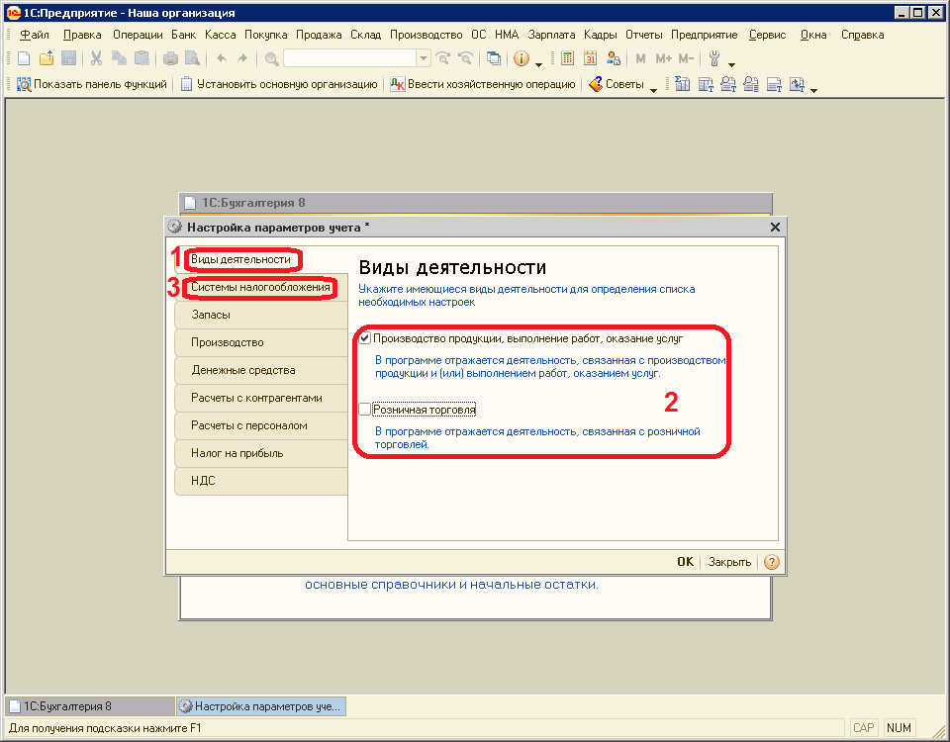Viewport: 950px width, 742px height.
Task: Click the Cut scissors icon
Action: click(x=96, y=58)
